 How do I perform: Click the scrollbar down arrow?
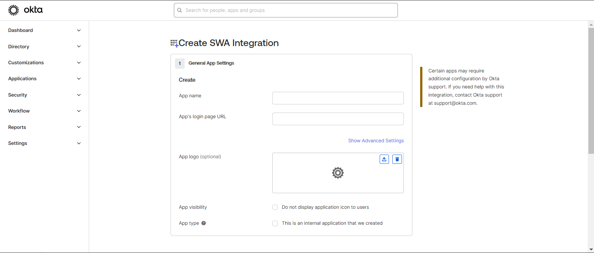tap(591, 250)
